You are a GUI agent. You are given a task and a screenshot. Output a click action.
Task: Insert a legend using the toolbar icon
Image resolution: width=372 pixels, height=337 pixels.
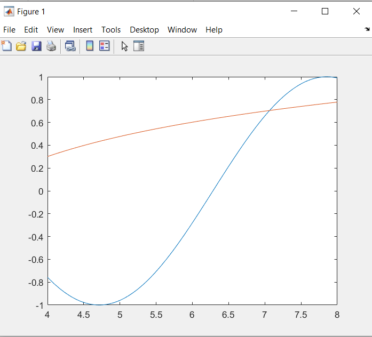click(x=105, y=46)
